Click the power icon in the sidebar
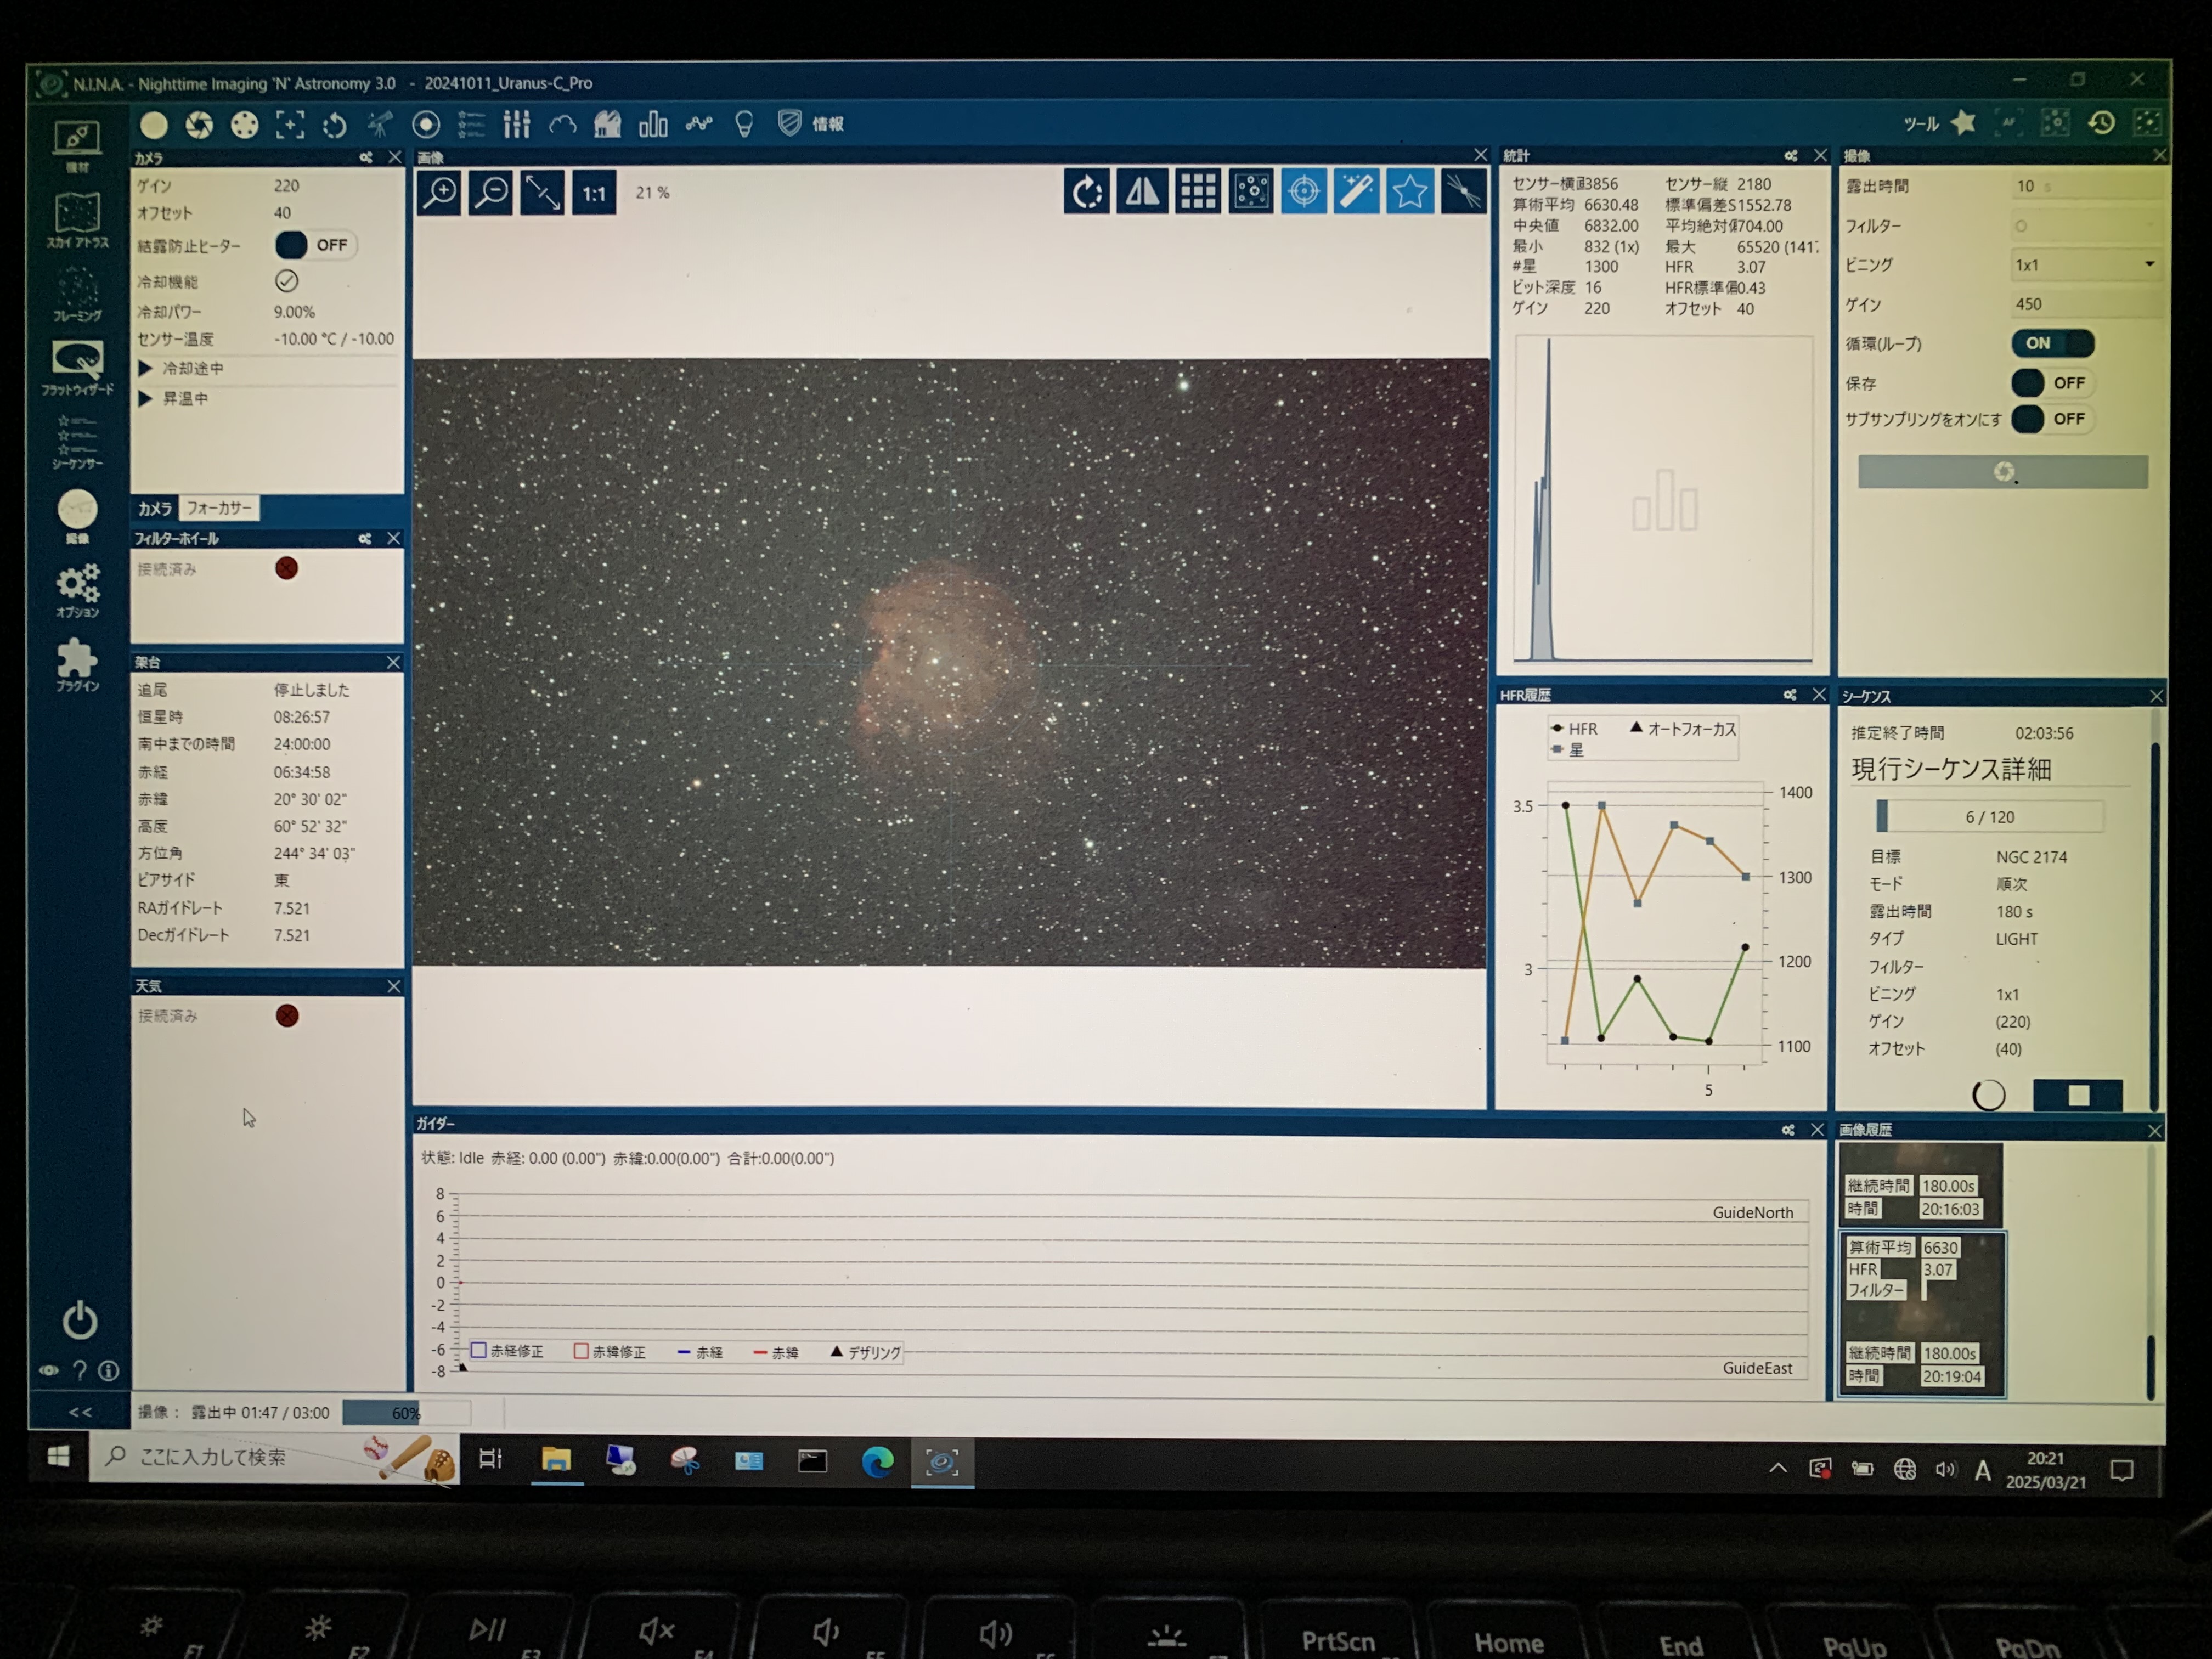2212x1659 pixels. coord(79,1321)
